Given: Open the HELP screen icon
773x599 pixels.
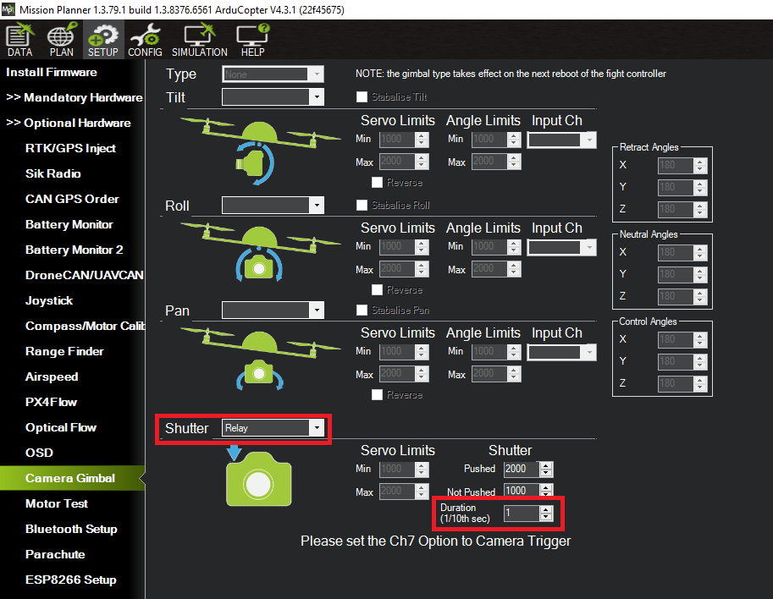Looking at the screenshot, I should tap(252, 40).
